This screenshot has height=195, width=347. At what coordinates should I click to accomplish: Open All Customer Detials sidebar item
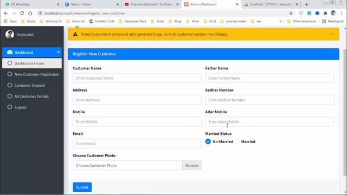32,96
